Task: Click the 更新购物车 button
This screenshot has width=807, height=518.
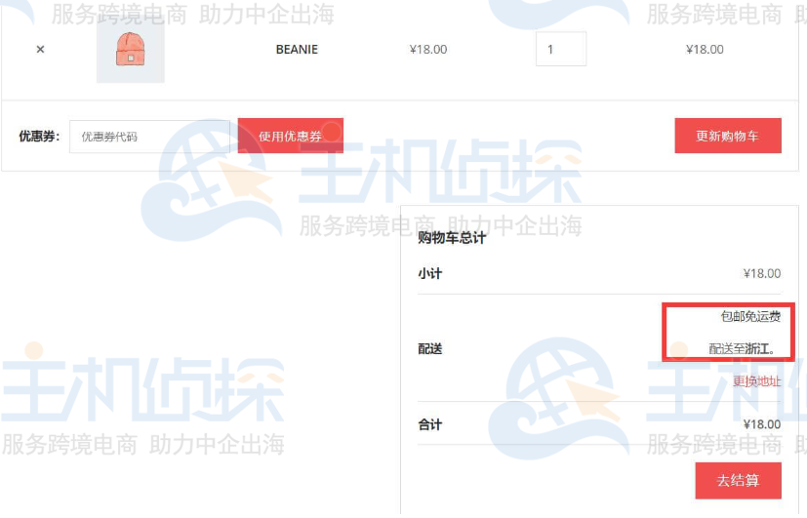Action: [x=728, y=136]
